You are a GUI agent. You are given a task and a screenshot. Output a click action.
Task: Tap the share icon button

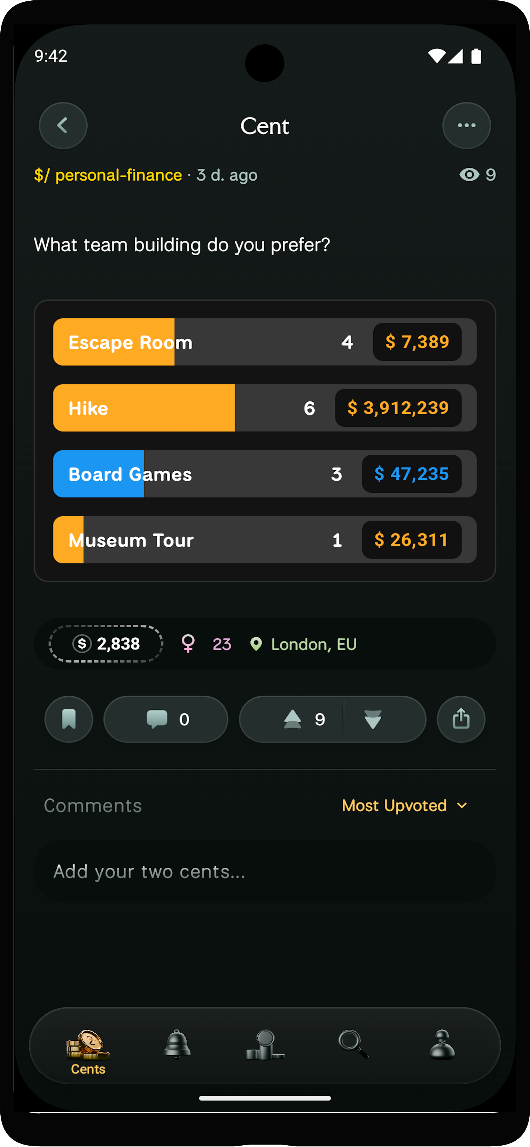pos(461,719)
